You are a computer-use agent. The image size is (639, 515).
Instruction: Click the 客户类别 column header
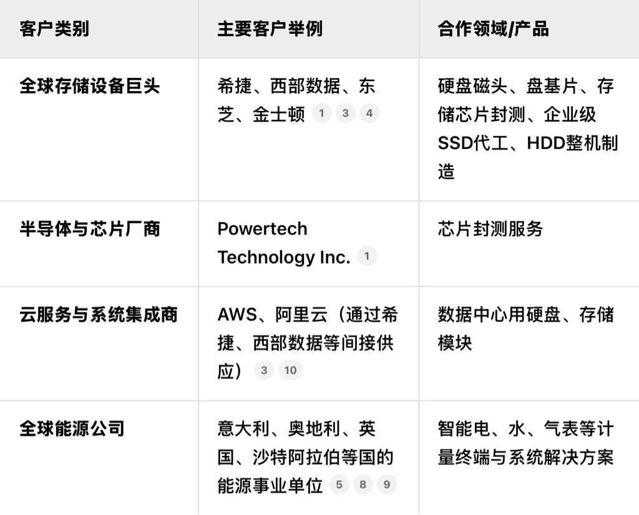click(54, 29)
